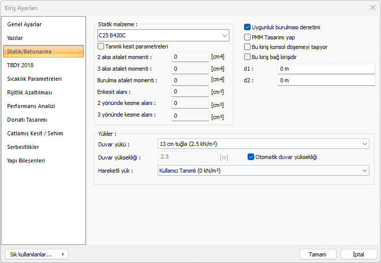Switch to Genel Ayarlar section
381x263 pixels.
click(24, 24)
